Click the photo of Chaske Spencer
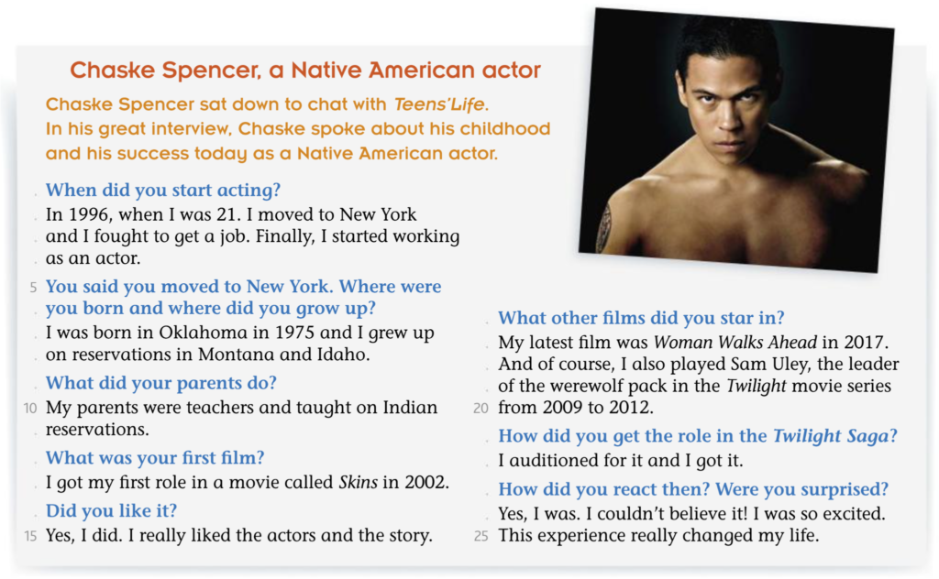Viewport: 939px width, 579px height. click(735, 137)
